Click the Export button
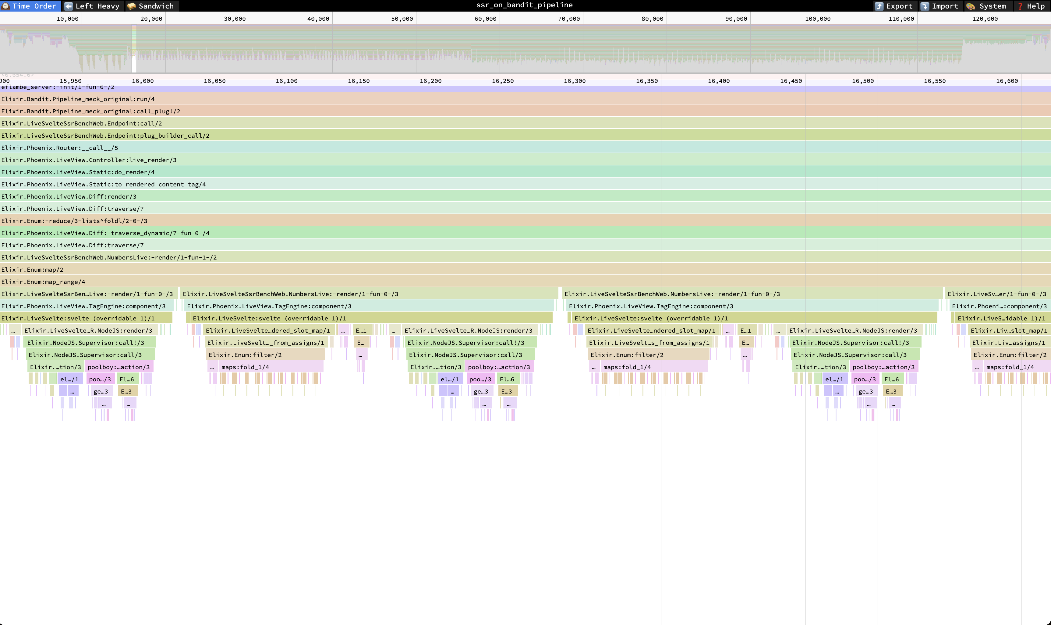The width and height of the screenshot is (1051, 625). click(894, 6)
